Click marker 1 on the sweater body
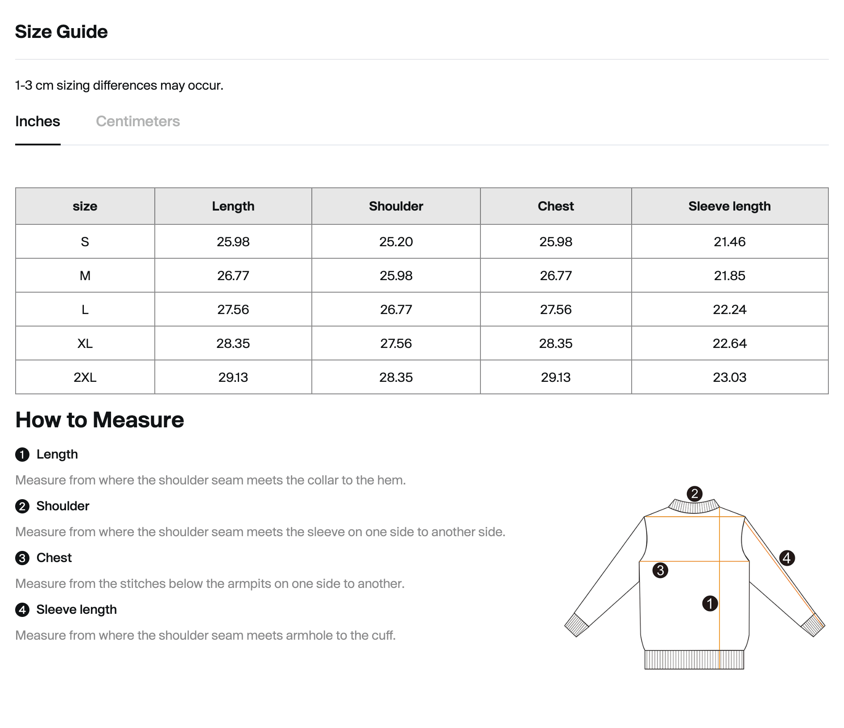844x728 pixels. click(x=710, y=604)
